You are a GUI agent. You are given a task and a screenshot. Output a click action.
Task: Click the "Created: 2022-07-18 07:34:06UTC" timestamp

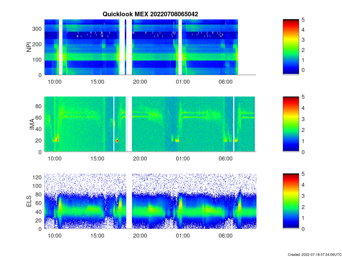[314, 254]
